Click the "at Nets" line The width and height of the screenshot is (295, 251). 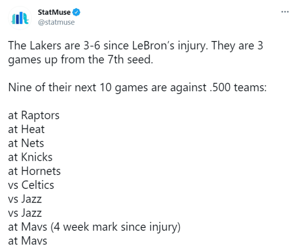click(x=26, y=143)
